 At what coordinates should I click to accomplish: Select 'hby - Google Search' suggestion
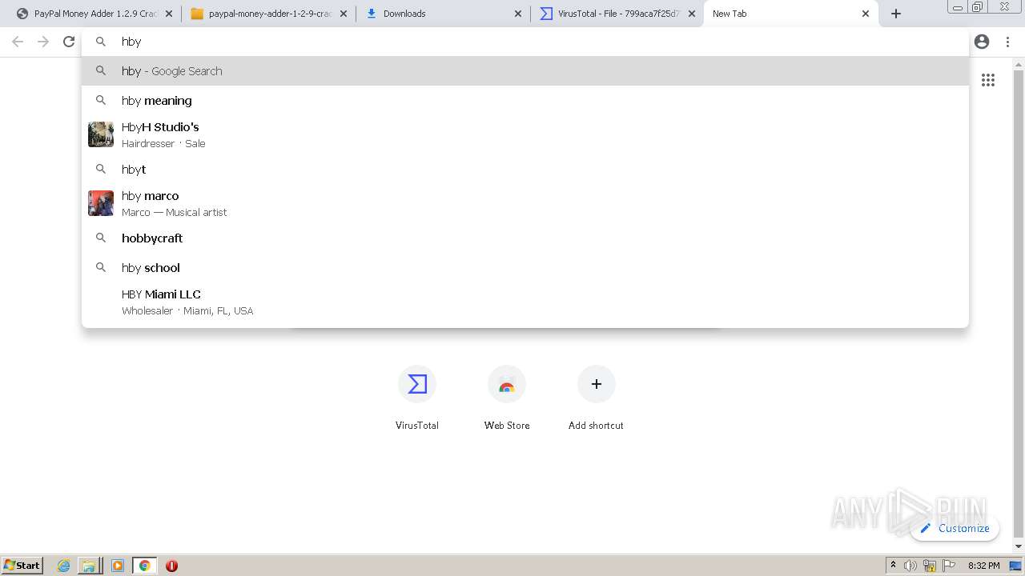click(x=525, y=70)
